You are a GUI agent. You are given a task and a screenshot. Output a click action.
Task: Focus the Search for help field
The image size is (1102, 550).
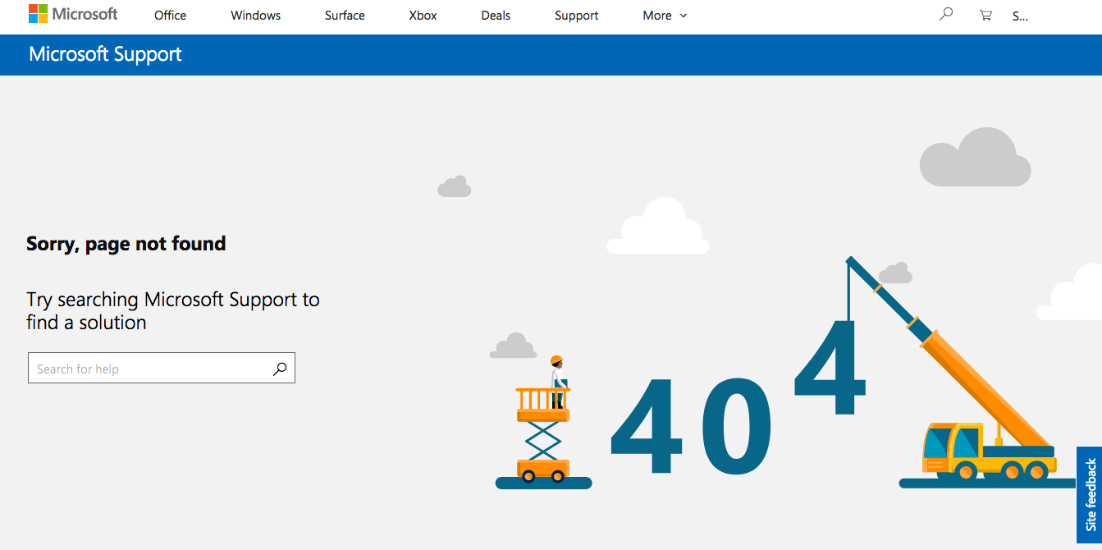click(152, 369)
